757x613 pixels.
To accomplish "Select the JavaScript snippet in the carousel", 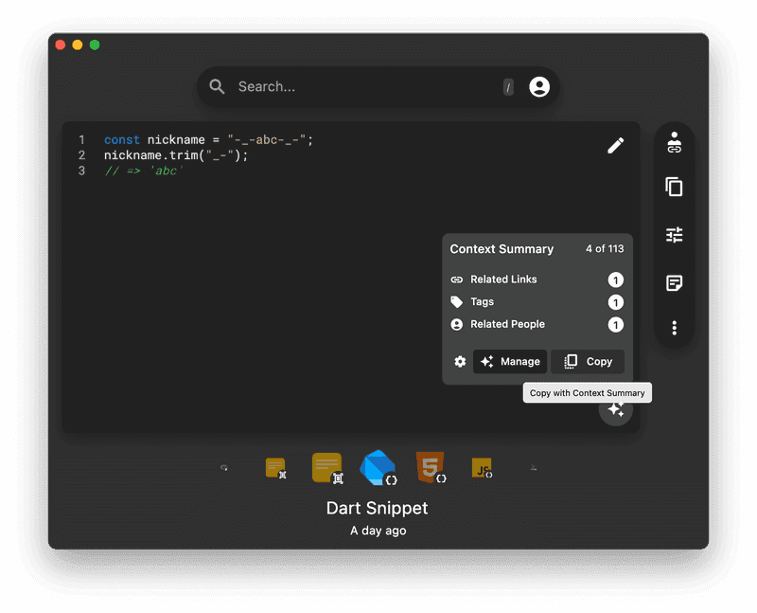I will (x=481, y=468).
